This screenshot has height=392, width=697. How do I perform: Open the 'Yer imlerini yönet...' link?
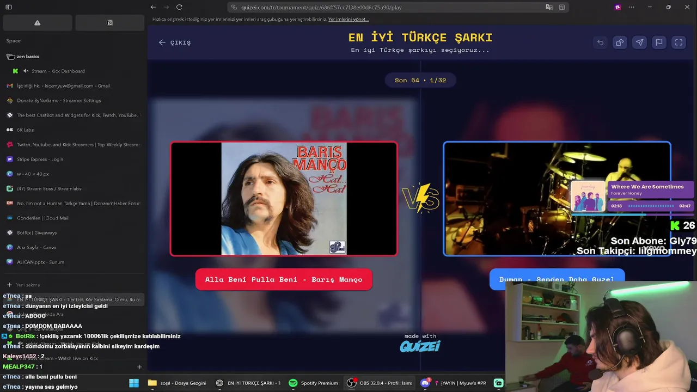[348, 19]
